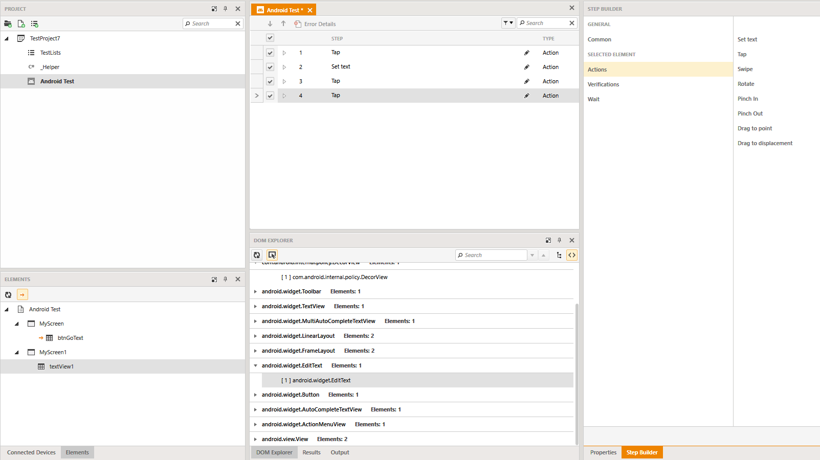
Task: Uncheck the checkbox for step 1 Tap
Action: 270,53
